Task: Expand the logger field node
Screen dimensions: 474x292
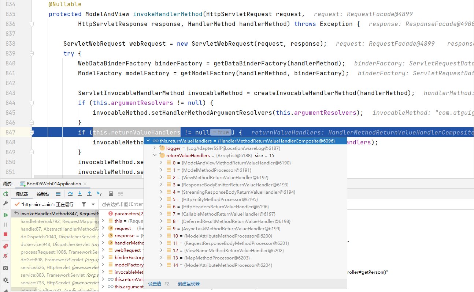Action: point(155,148)
